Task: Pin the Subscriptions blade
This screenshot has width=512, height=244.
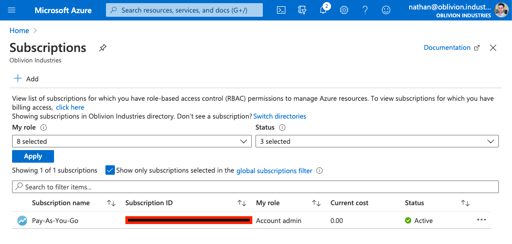Action: point(103,48)
